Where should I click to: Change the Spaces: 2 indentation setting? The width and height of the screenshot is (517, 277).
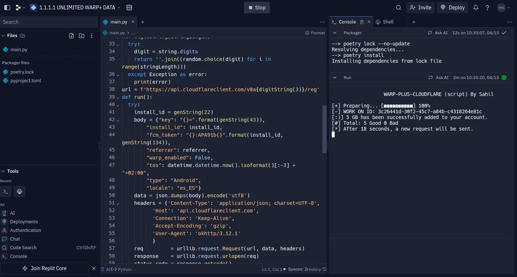[x=297, y=269]
